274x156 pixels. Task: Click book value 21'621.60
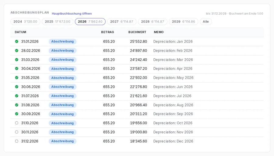139,96
